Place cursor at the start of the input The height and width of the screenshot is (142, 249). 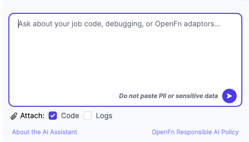18,24
